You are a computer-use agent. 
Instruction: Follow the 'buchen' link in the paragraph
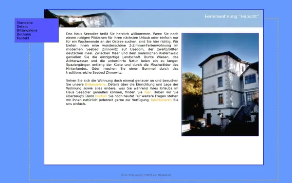point(101,96)
